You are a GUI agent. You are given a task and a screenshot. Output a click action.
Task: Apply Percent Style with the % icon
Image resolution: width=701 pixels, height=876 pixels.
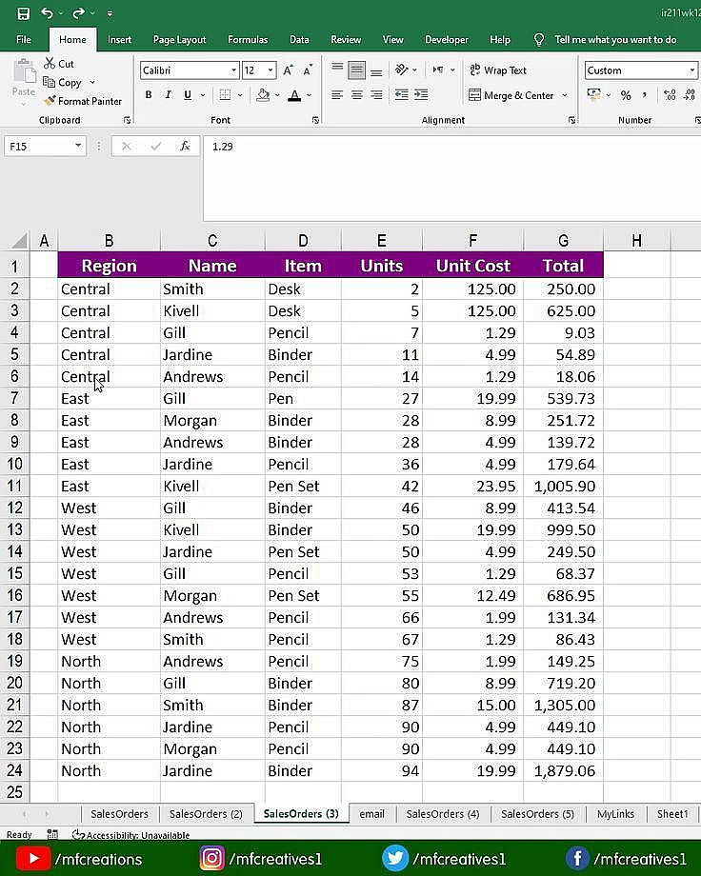tap(626, 95)
